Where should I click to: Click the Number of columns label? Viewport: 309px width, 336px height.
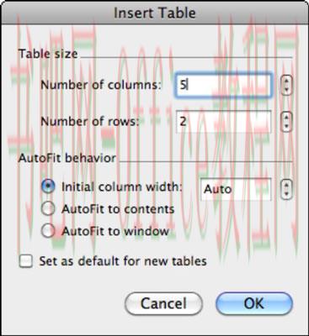101,85
